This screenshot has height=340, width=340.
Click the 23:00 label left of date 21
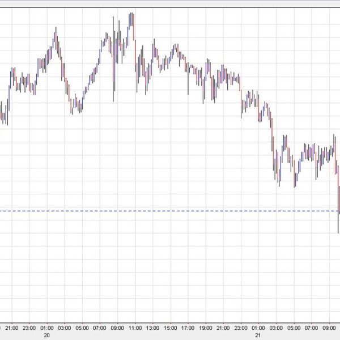241,328
